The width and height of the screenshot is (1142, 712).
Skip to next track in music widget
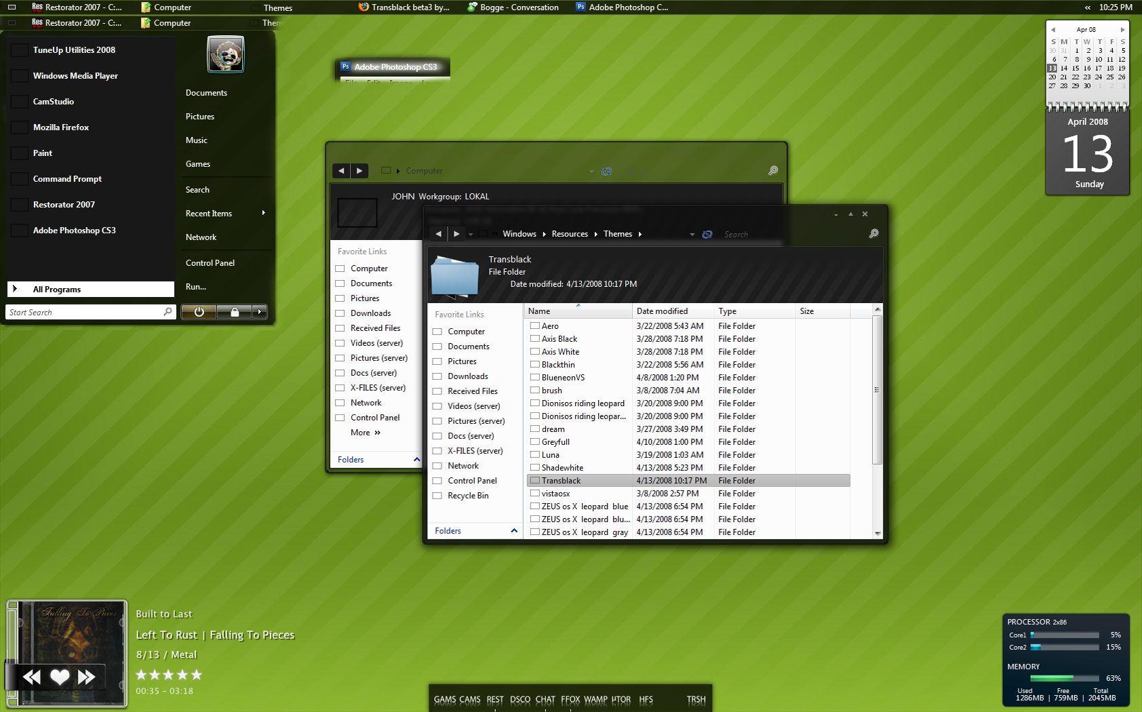tap(87, 677)
